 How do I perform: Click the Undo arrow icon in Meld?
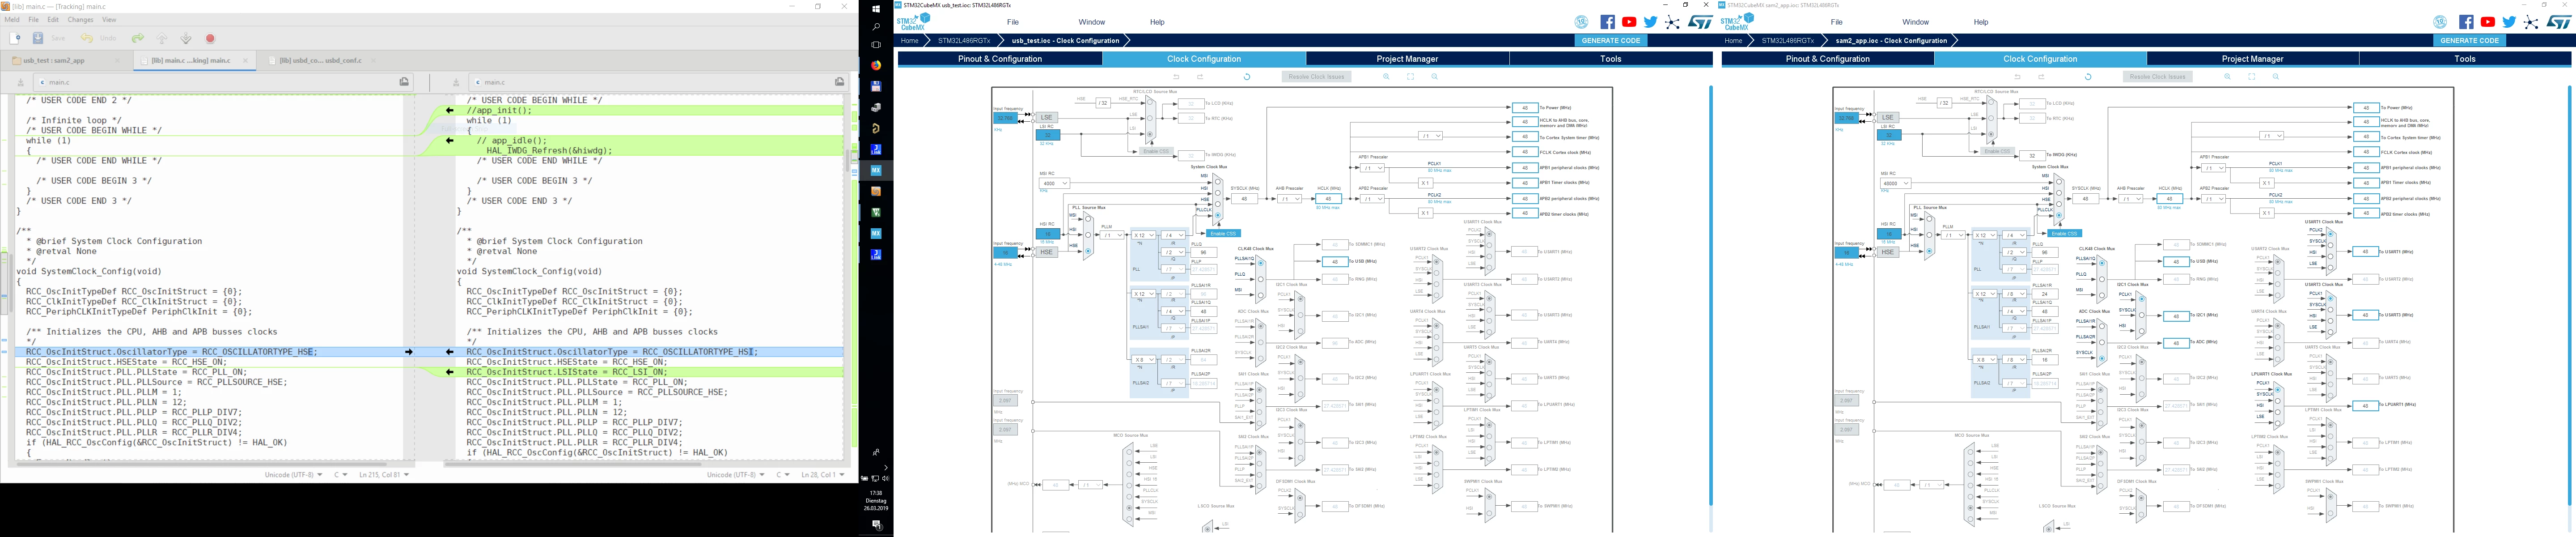pyautogui.click(x=87, y=38)
